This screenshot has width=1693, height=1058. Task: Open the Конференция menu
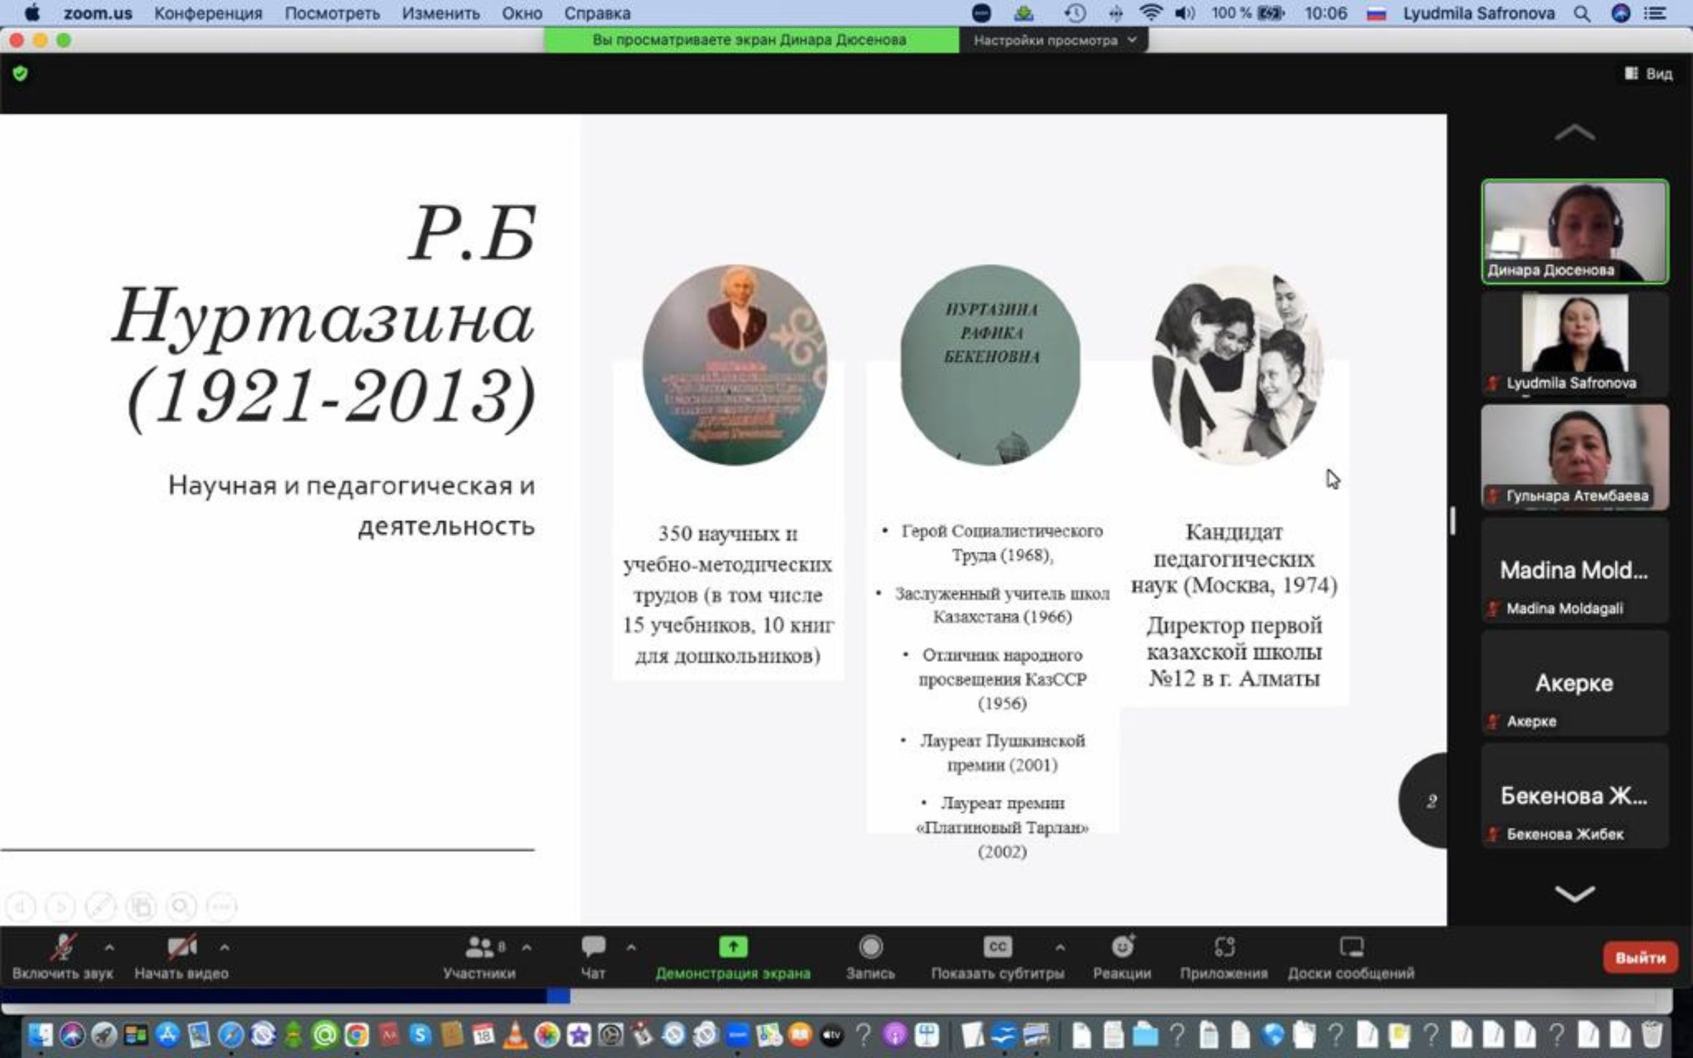tap(208, 13)
